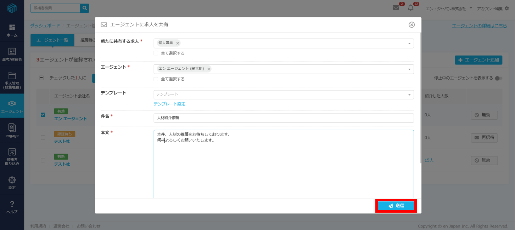The height and width of the screenshot is (230, 515).
Task: Open the 選考/候補者 sidebar icon
Action: pos(12,52)
